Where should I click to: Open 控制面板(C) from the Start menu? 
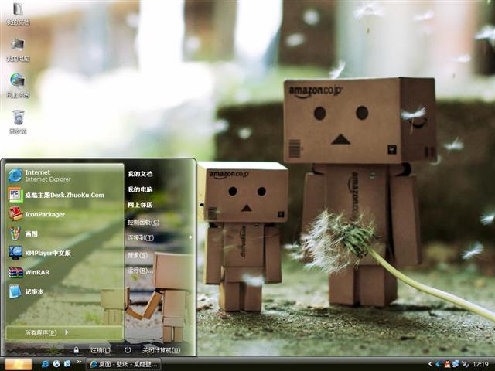point(143,222)
